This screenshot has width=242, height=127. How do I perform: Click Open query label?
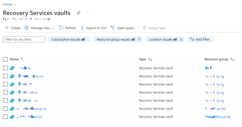point(125,28)
